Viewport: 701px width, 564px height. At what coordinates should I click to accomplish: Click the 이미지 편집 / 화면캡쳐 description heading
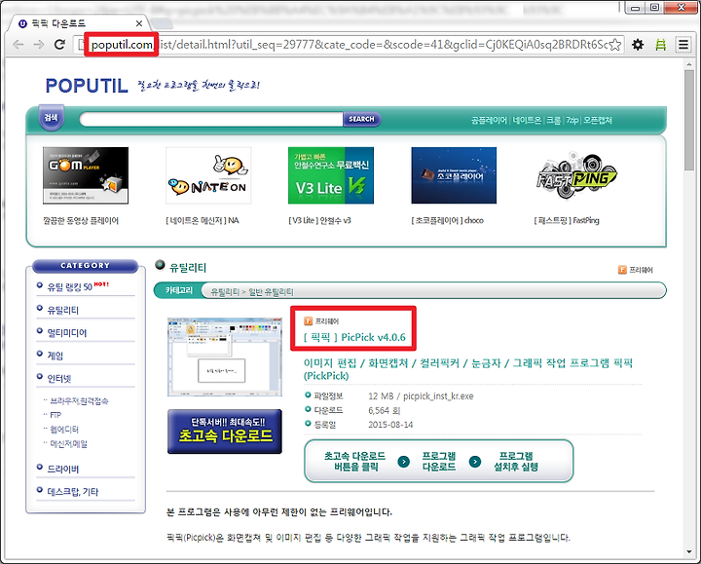468,369
